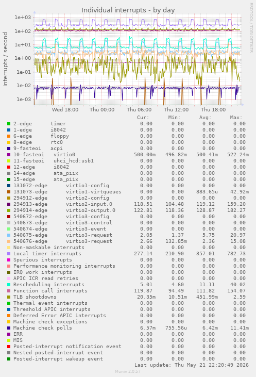This screenshot has height=377, width=256.
Task: Click the TLB shootdowns legend color square
Action: click(9, 297)
